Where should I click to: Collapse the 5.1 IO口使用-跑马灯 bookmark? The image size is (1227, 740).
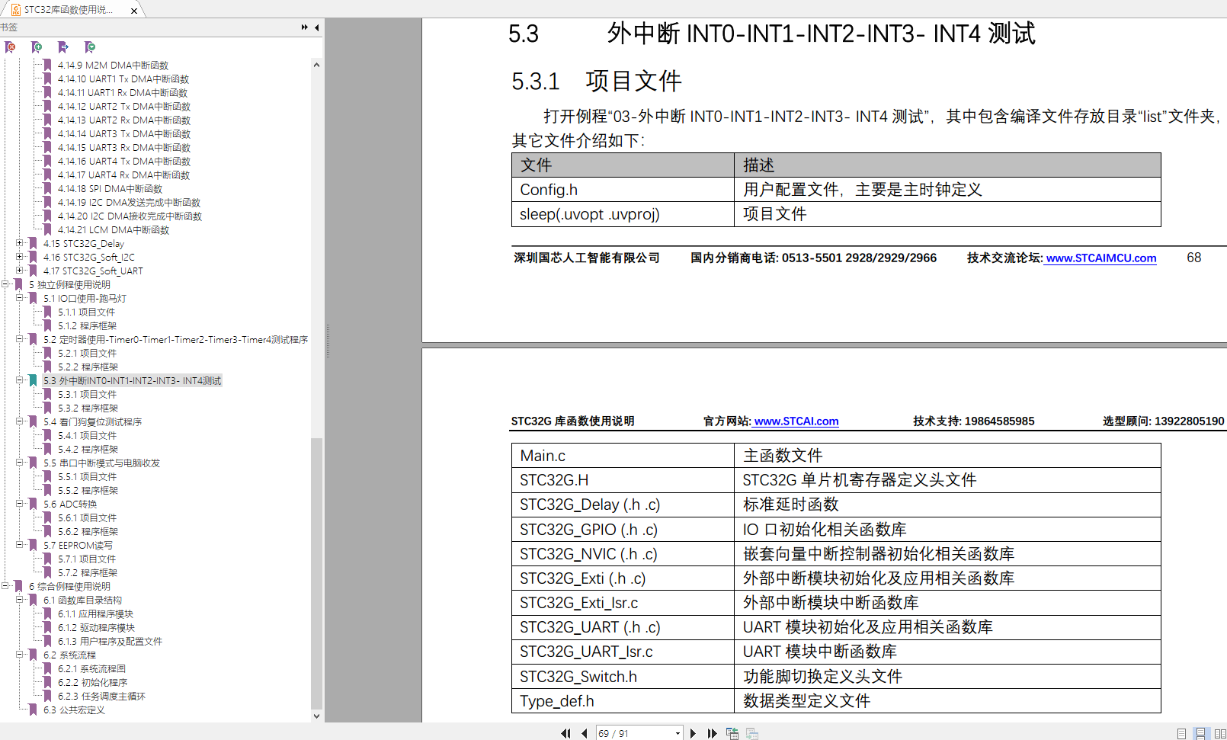coord(19,298)
